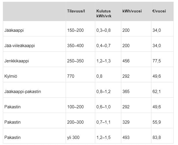Click the 365 kWh/vuosi value
Screen dimensions: 178x145
tap(126, 92)
